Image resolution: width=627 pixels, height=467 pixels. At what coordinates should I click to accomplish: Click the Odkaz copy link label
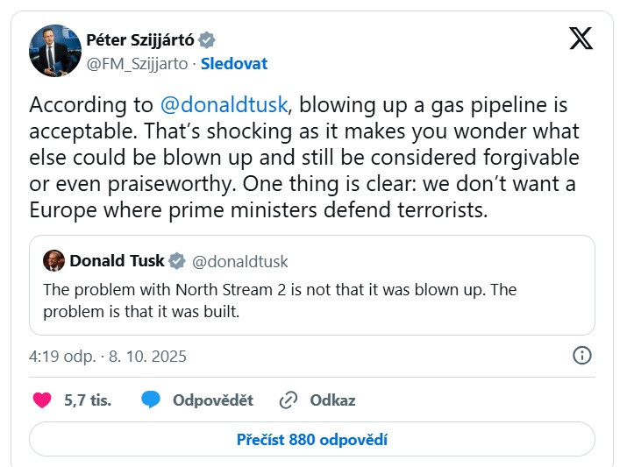[332, 400]
